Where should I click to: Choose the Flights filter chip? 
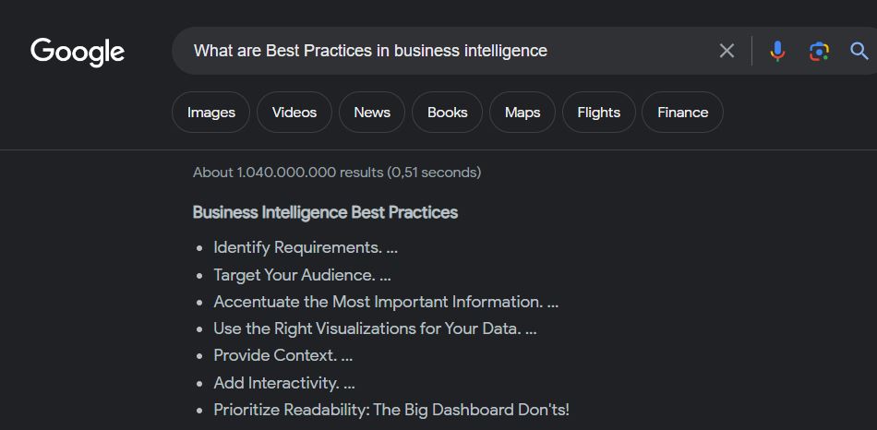point(598,113)
